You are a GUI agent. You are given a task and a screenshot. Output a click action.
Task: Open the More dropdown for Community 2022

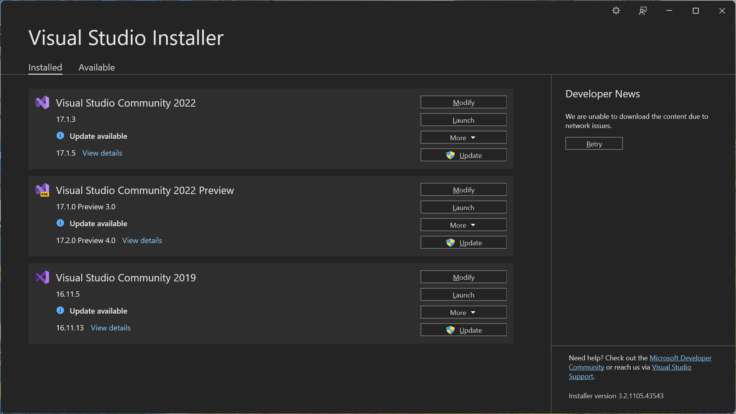coord(463,137)
